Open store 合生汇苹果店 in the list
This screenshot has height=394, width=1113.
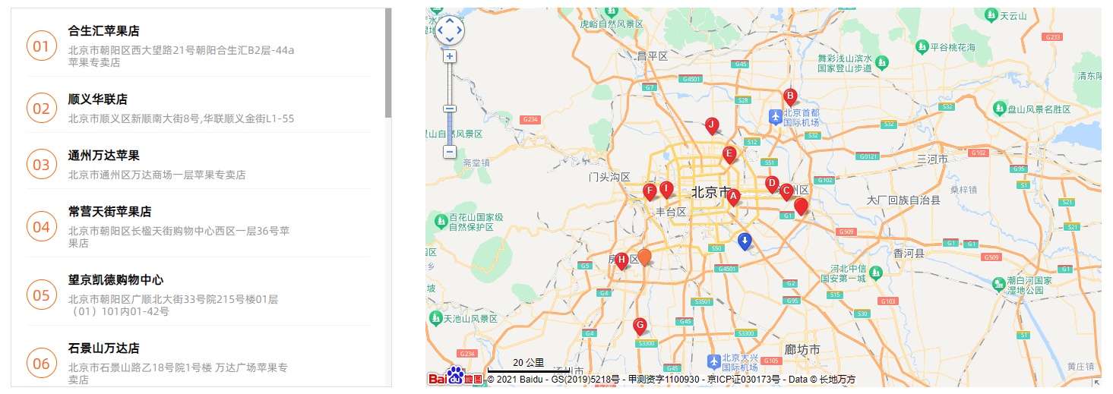pos(103,31)
